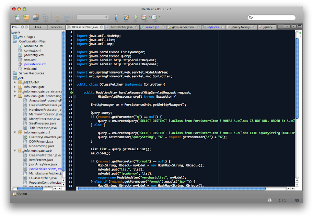Switch to the Services tab
The height and width of the screenshot is (217, 313).
click(x=56, y=27)
